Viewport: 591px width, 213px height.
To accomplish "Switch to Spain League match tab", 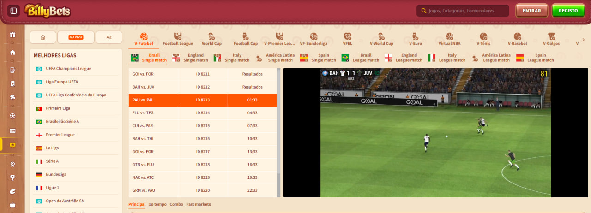I will (535, 58).
